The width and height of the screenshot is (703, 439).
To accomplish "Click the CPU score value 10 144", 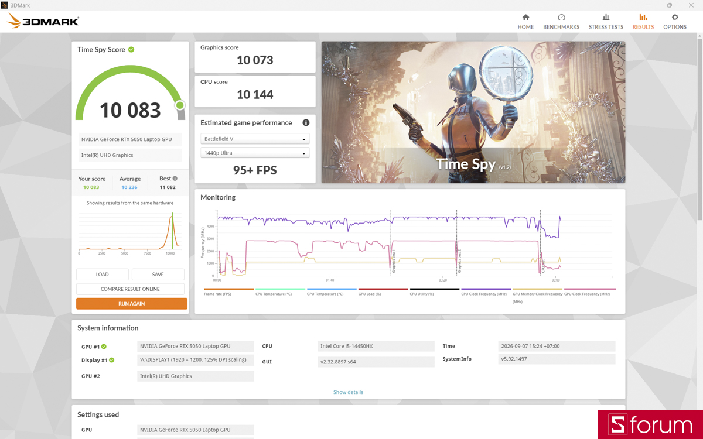I will 255,94.
